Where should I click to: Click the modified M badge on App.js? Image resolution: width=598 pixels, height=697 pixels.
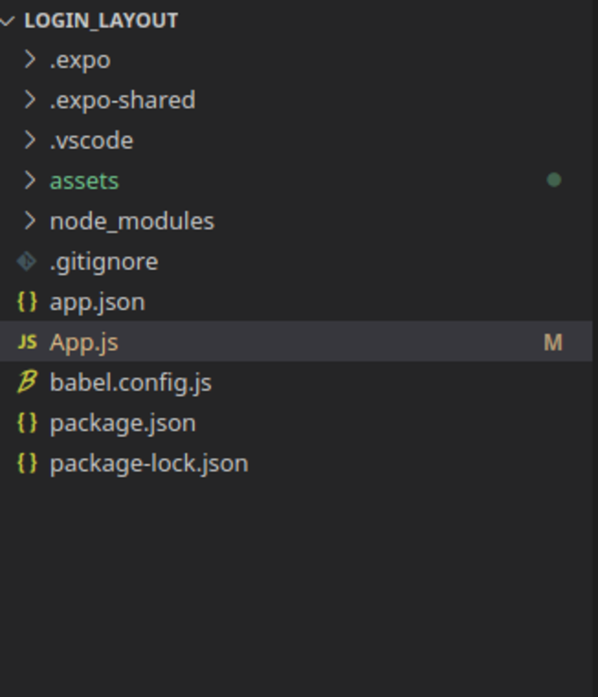pyautogui.click(x=553, y=343)
